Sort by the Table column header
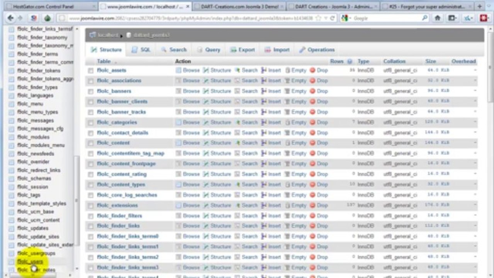This screenshot has height=278, width=494. coord(104,61)
